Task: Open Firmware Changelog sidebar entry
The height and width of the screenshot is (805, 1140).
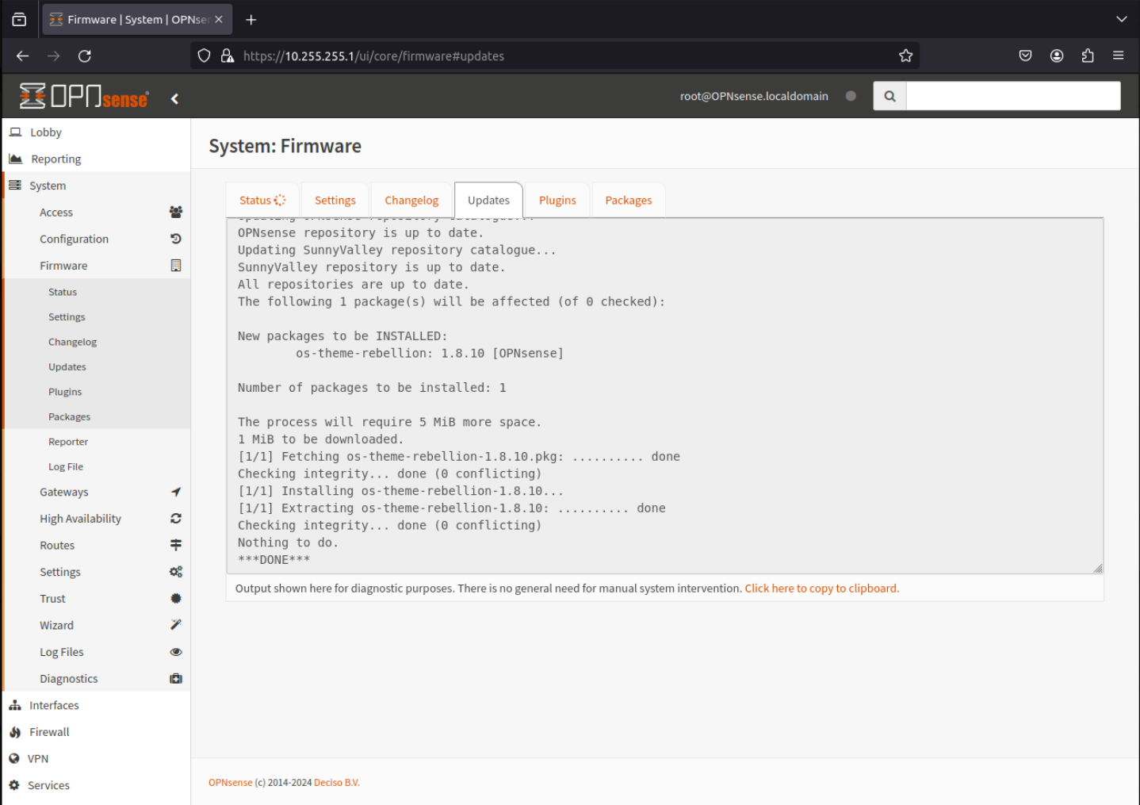Action: 72,342
